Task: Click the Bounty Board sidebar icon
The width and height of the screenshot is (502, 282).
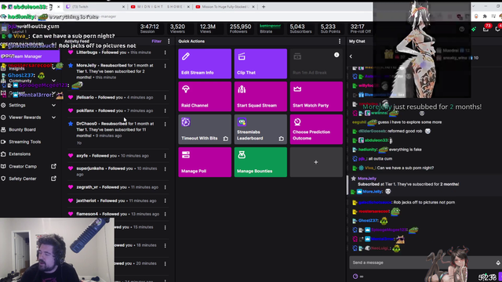Action: point(3,129)
